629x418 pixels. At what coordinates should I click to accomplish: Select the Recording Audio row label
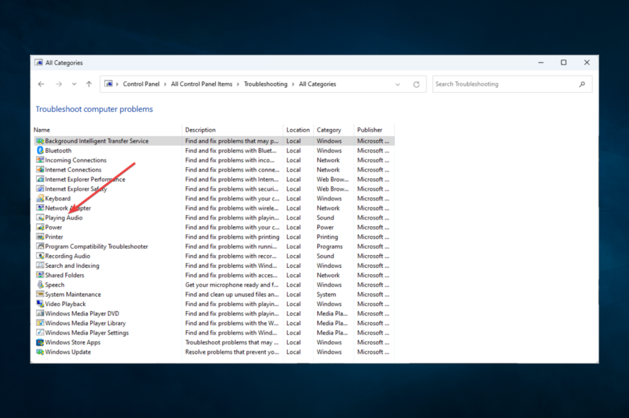[x=67, y=256]
